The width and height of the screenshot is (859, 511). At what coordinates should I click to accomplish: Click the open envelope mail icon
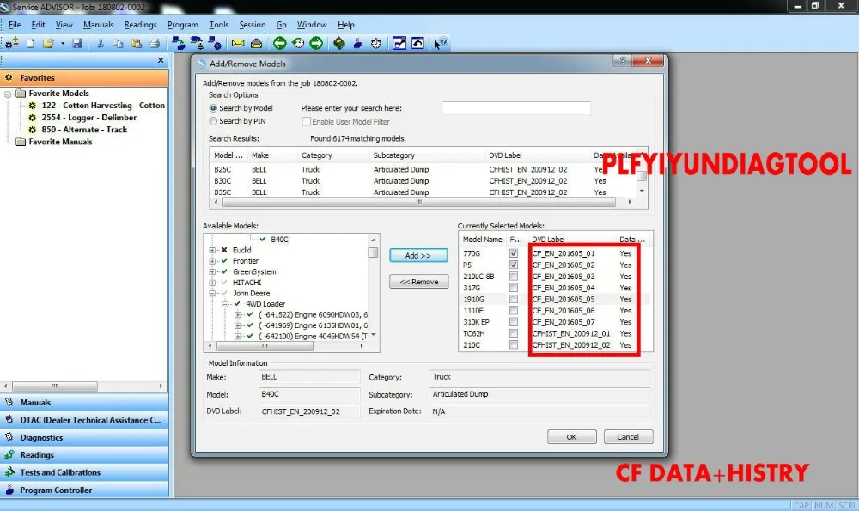click(x=256, y=43)
